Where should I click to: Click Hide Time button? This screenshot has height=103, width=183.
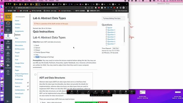pos(116,48)
